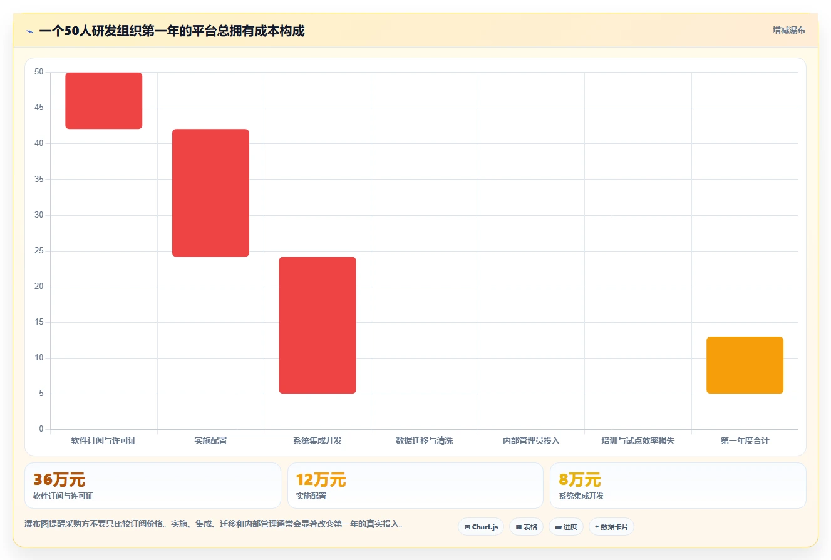Click the orange 第一年度合计 bar
Screen dimensions: 831x560
tap(745, 365)
